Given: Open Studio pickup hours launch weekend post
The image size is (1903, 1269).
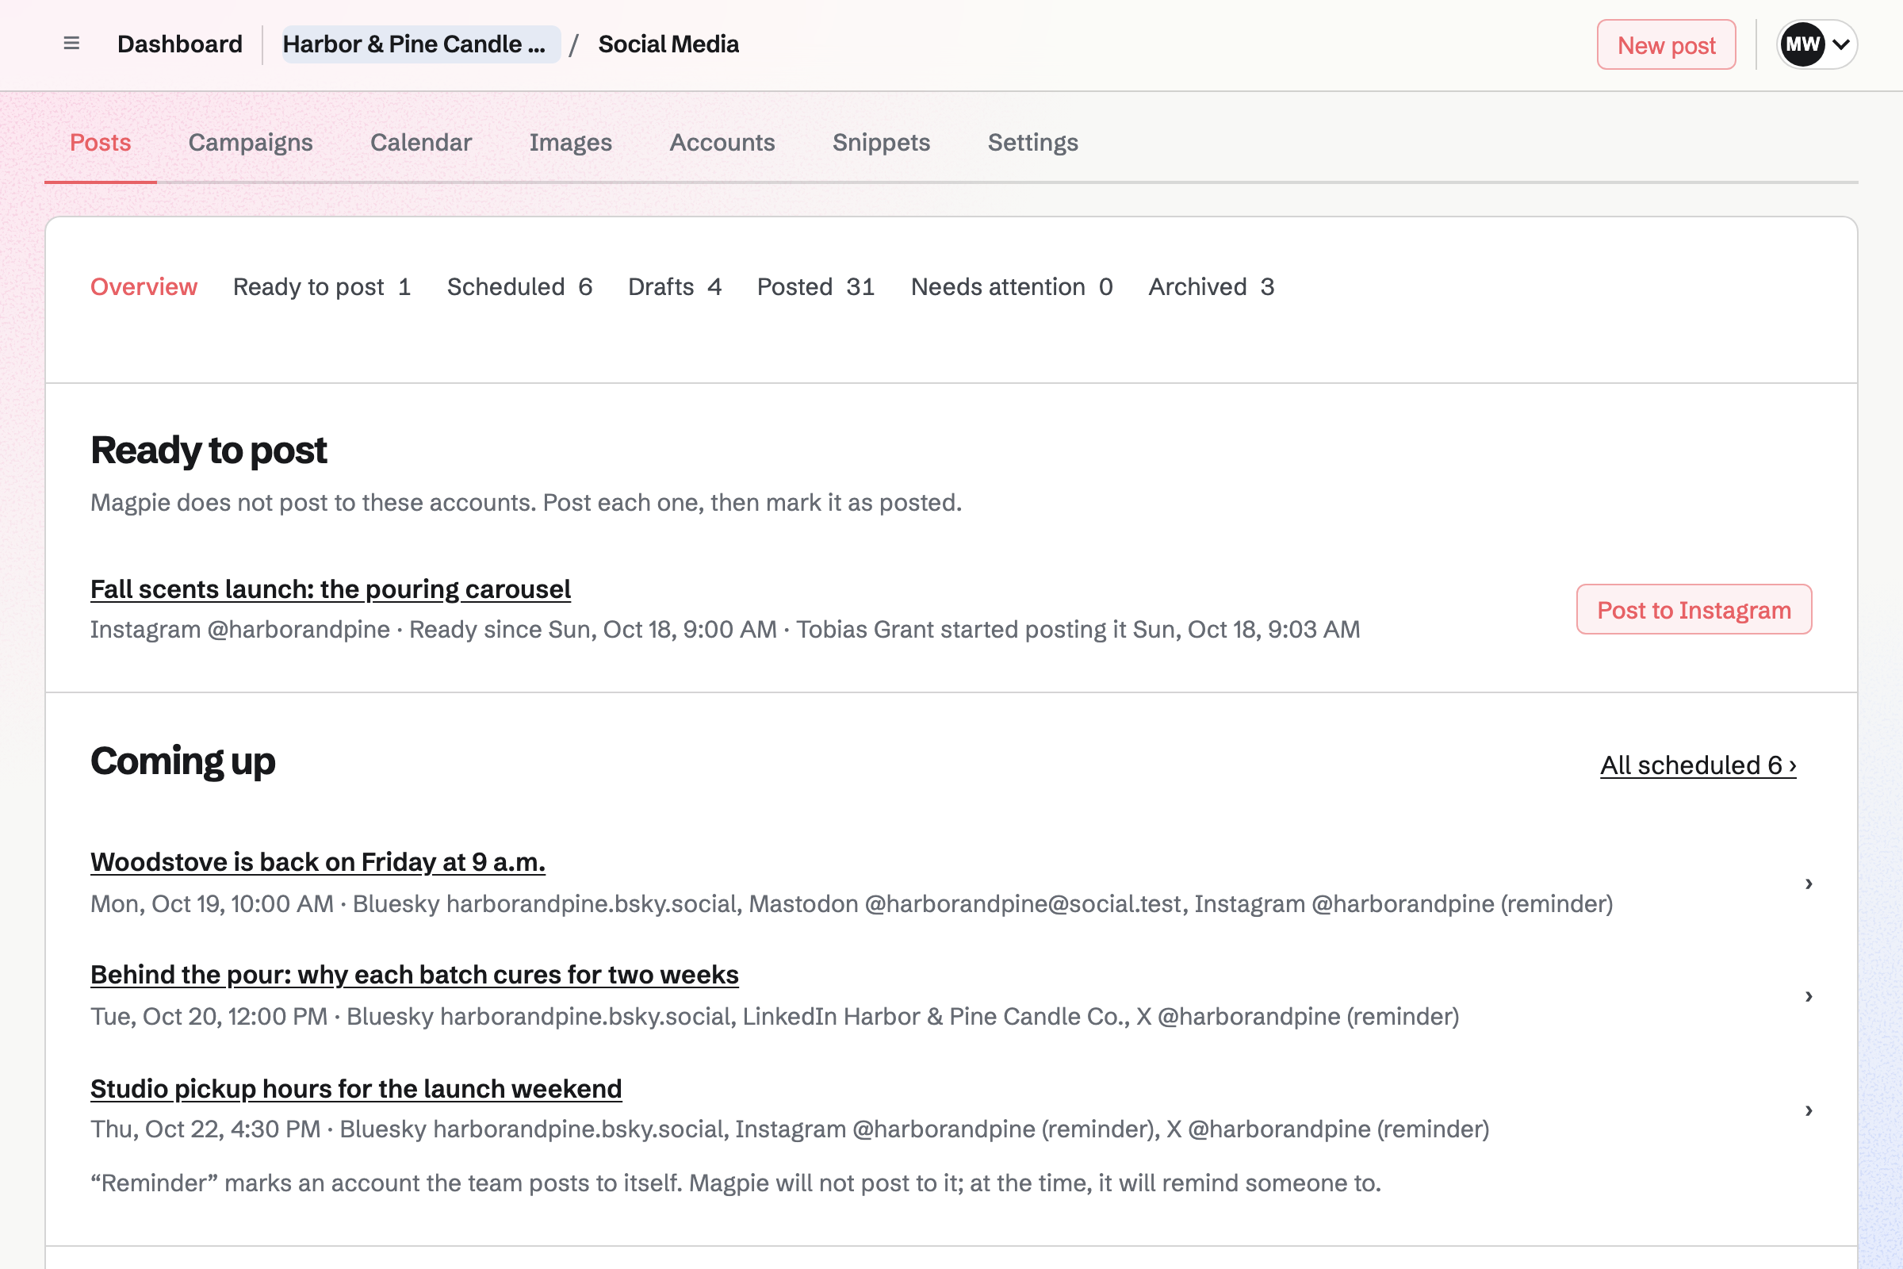Looking at the screenshot, I should (356, 1088).
